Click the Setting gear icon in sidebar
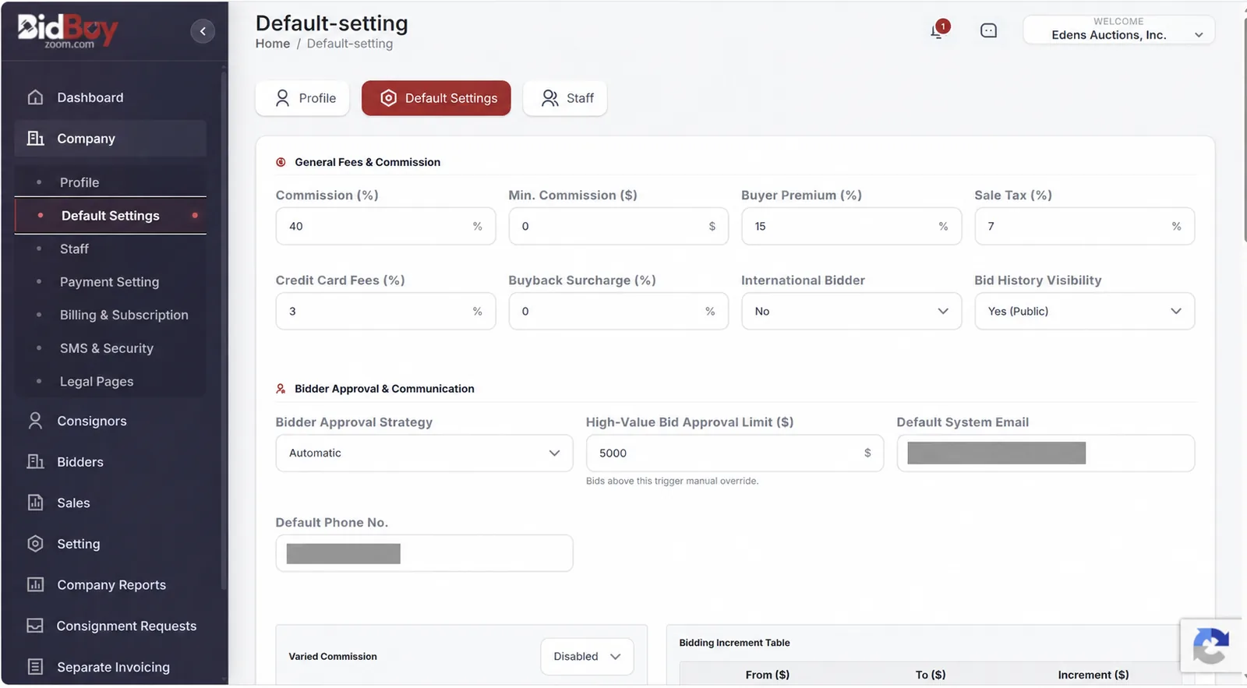This screenshot has height=688, width=1247. click(x=35, y=544)
